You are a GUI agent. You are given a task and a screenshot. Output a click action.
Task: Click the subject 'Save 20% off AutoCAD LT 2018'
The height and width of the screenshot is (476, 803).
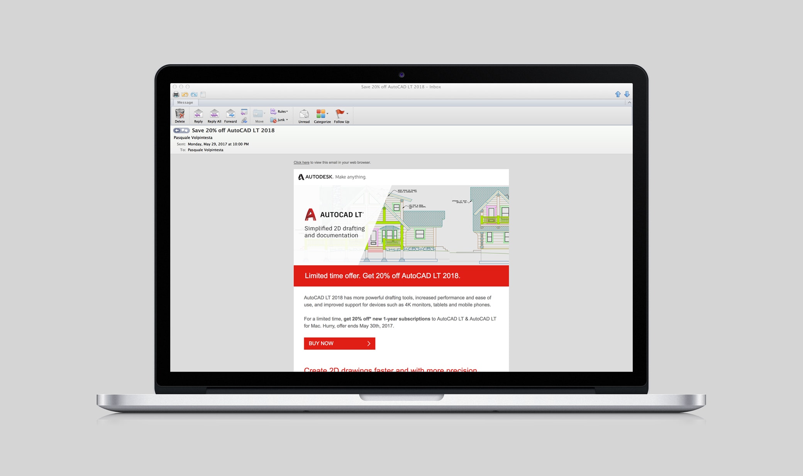(233, 130)
